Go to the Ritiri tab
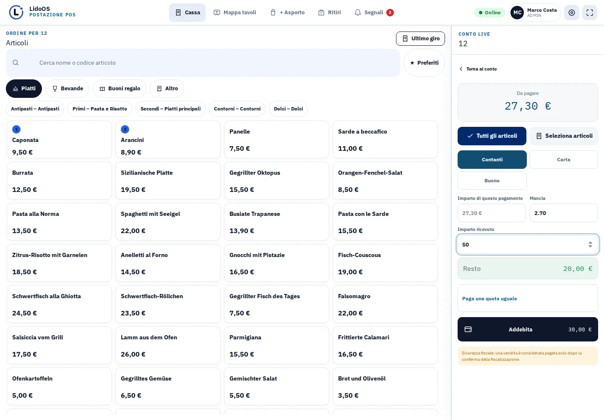 point(329,13)
